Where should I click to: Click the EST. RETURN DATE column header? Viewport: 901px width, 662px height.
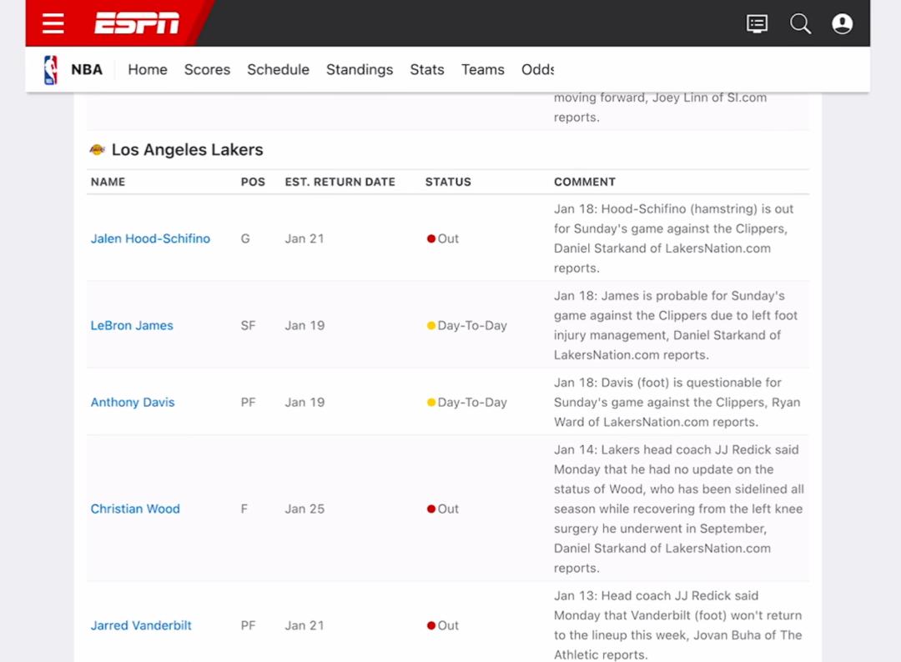pyautogui.click(x=340, y=182)
